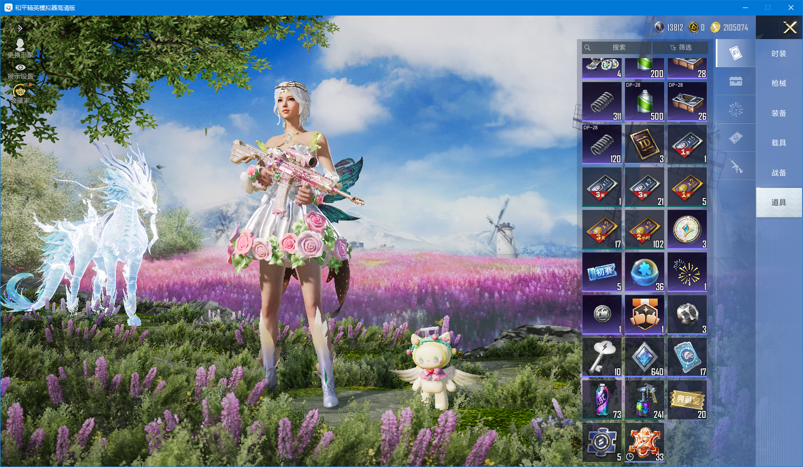Image resolution: width=803 pixels, height=467 pixels.
Task: Click the gold coin balance 2105074
Action: [x=729, y=28]
